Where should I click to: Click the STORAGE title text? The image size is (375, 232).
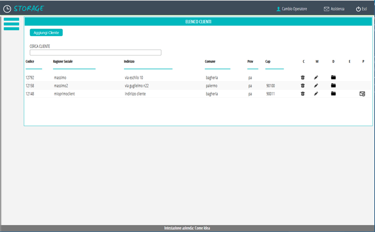28,8
